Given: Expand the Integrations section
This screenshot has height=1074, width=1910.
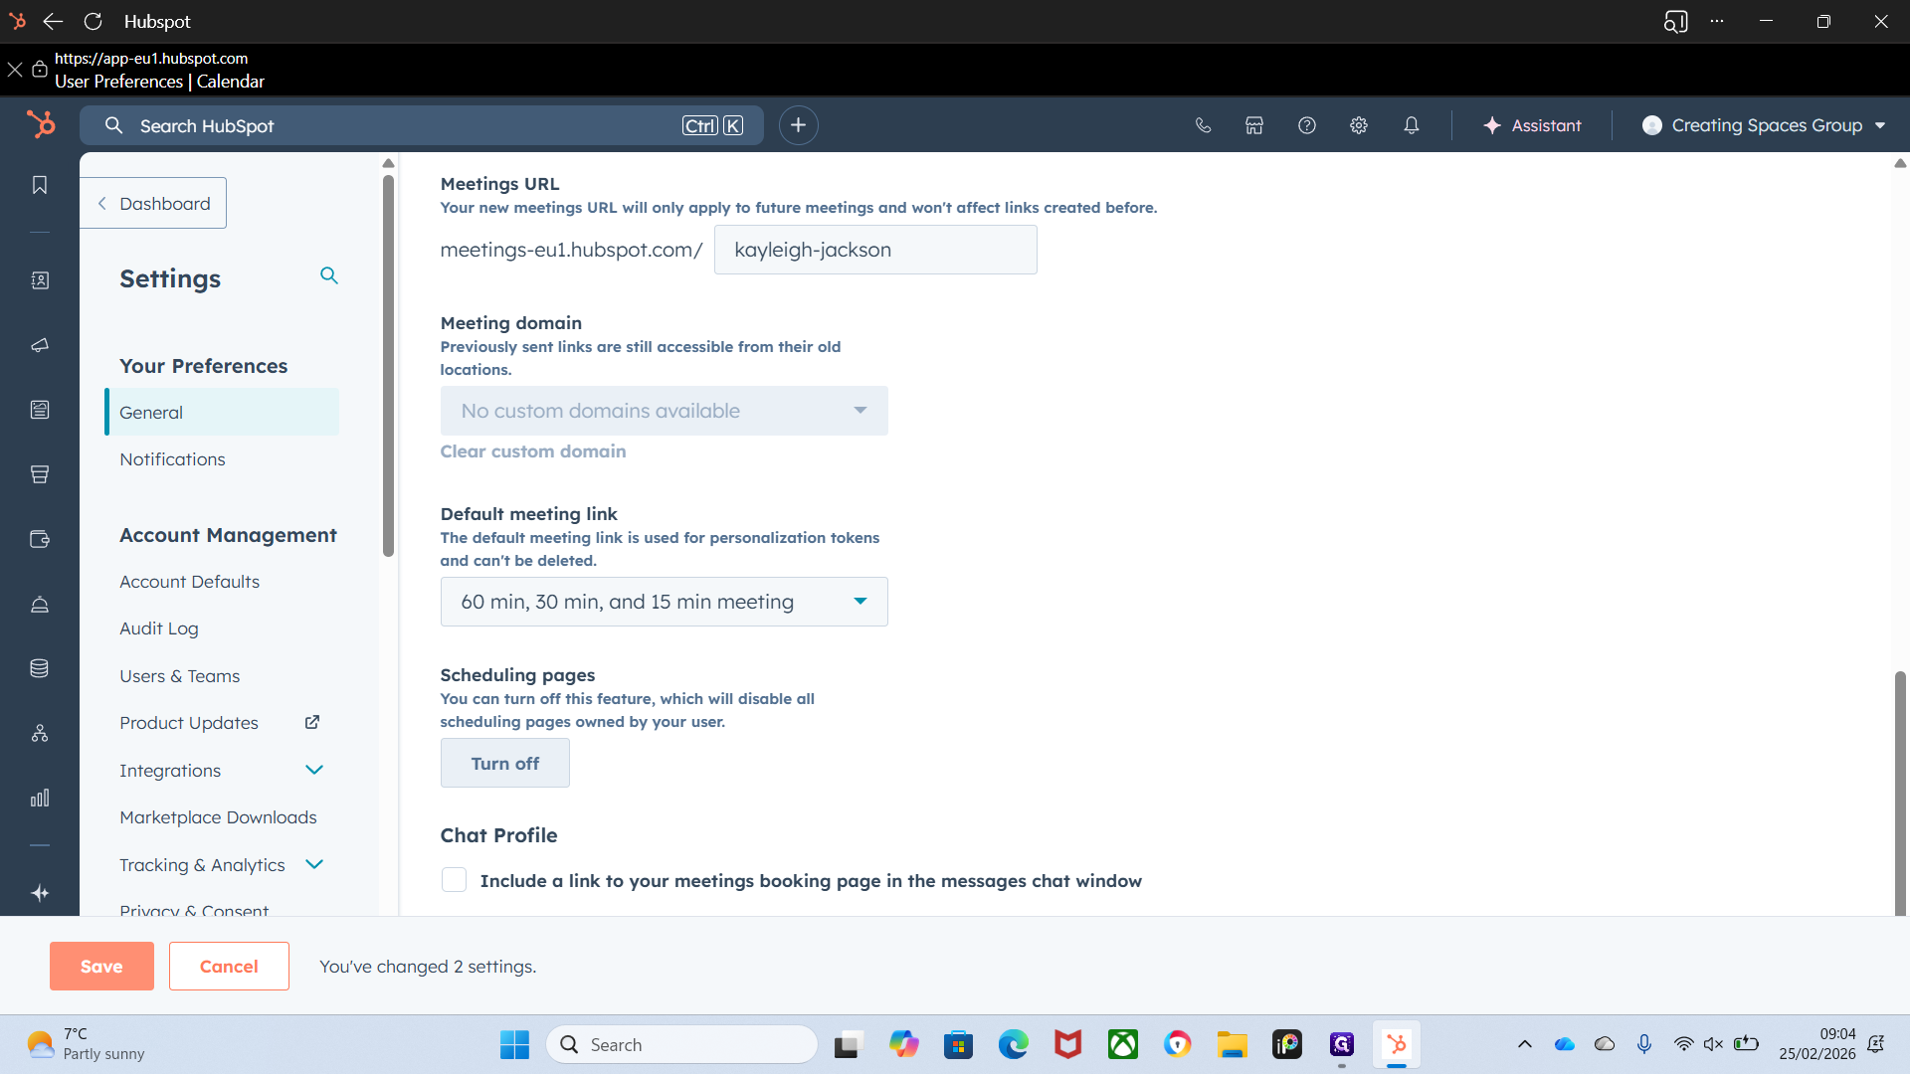Looking at the screenshot, I should point(314,770).
